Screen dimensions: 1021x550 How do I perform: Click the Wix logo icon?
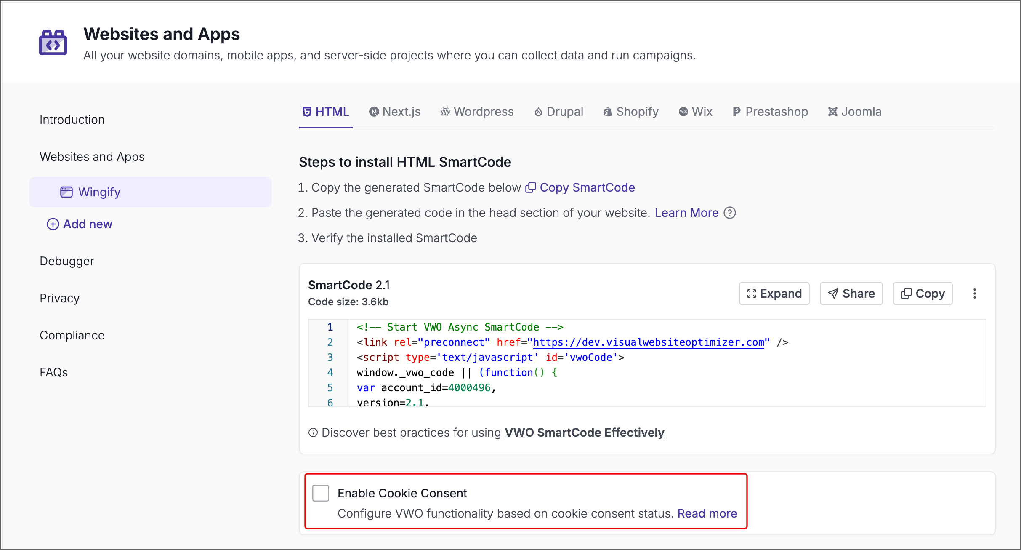point(683,112)
